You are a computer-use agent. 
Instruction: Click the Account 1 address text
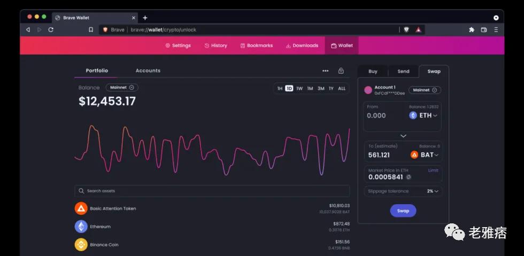(389, 93)
